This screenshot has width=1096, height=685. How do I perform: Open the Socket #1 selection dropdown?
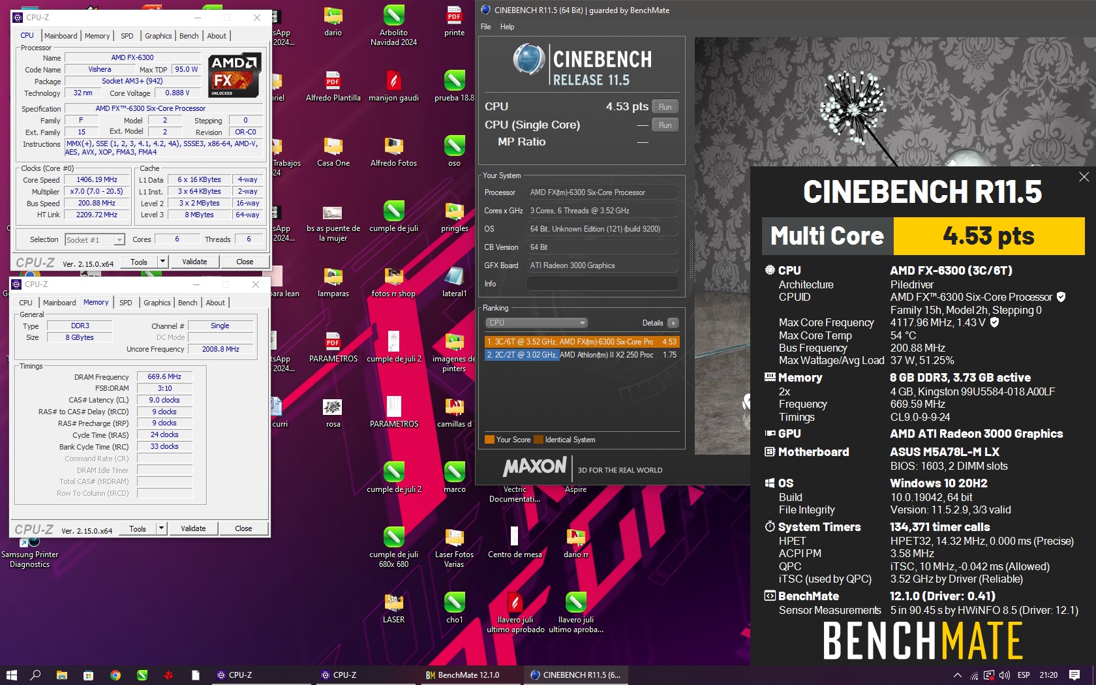tap(95, 240)
